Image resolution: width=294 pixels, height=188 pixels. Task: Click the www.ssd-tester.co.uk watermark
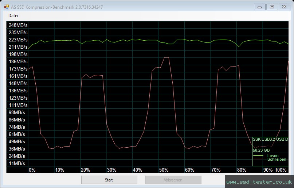pyautogui.click(x=259, y=181)
